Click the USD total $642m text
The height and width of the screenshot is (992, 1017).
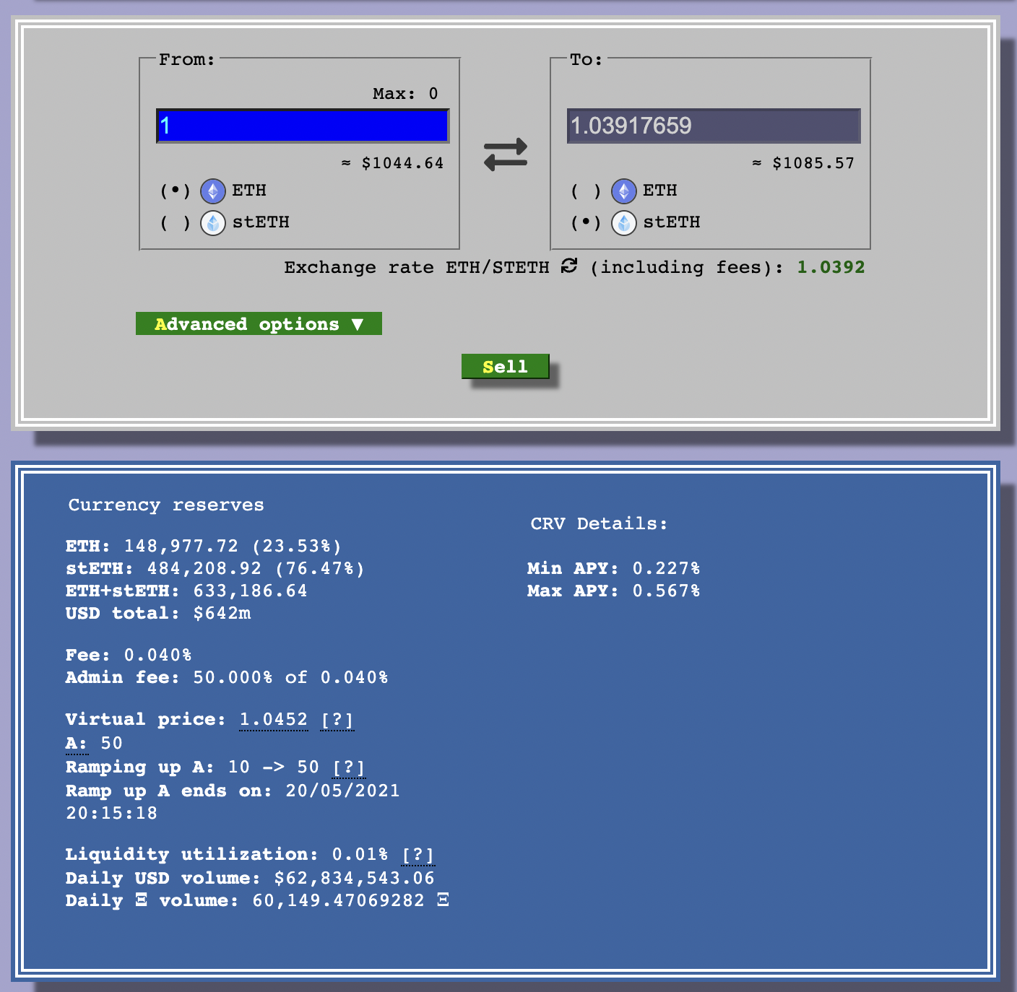(158, 614)
